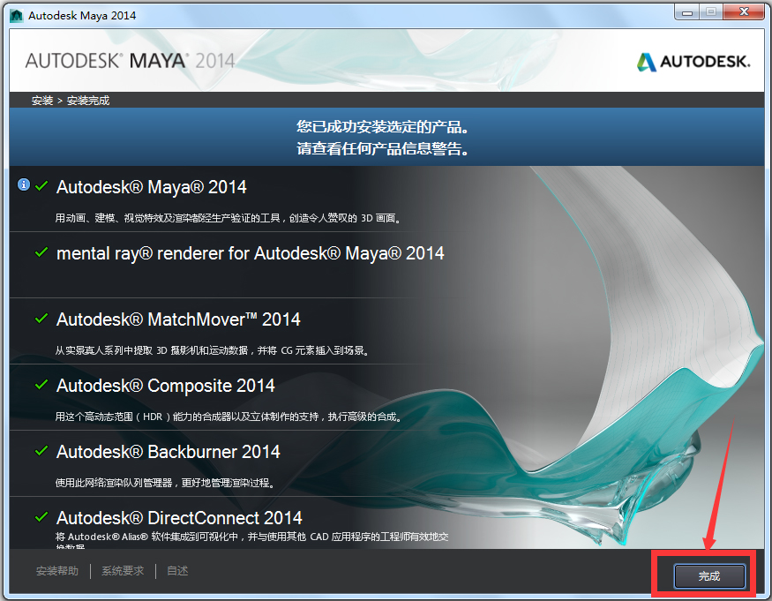Click the checkmark next to Autodesk Backburner 2014
Viewport: 772px width, 601px height.
41,451
